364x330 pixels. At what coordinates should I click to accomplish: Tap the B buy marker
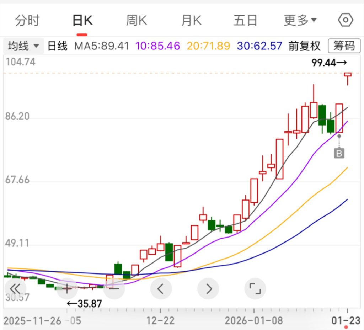pyautogui.click(x=339, y=153)
